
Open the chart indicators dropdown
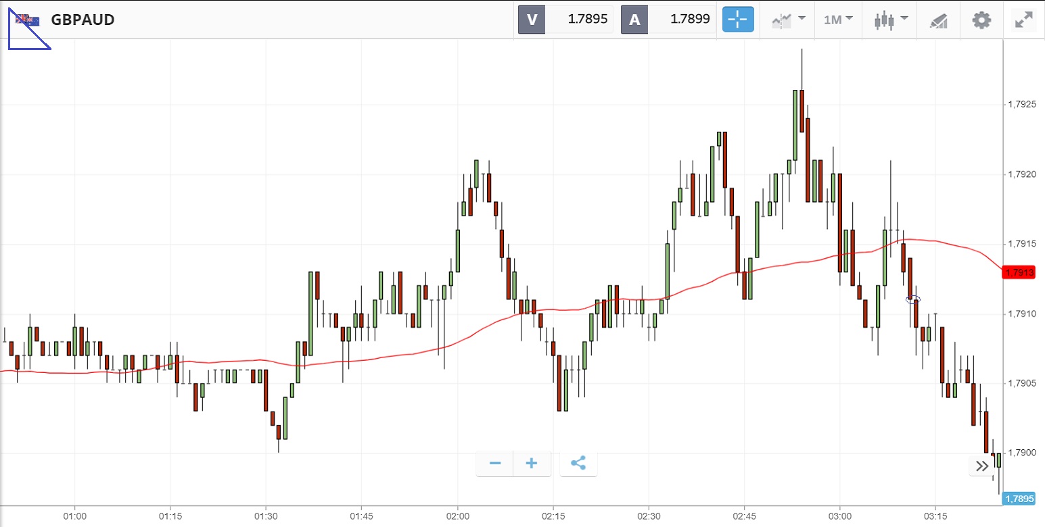click(x=789, y=20)
